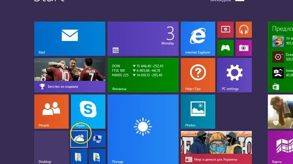
Task: Open the orange Music headphones tile
Action: coord(244,30)
